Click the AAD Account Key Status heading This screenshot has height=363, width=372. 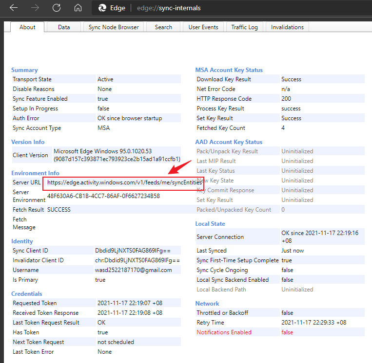(x=229, y=142)
